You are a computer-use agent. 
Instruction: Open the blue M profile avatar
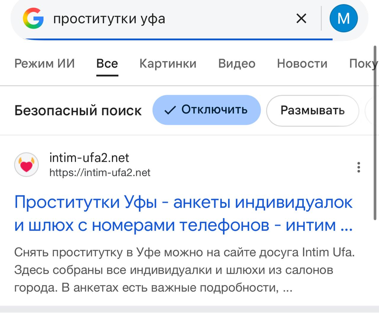point(343,18)
